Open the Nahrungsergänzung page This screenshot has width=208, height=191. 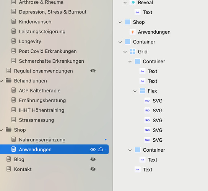42,140
